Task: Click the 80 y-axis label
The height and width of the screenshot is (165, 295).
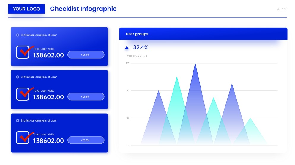Action: (x=128, y=90)
